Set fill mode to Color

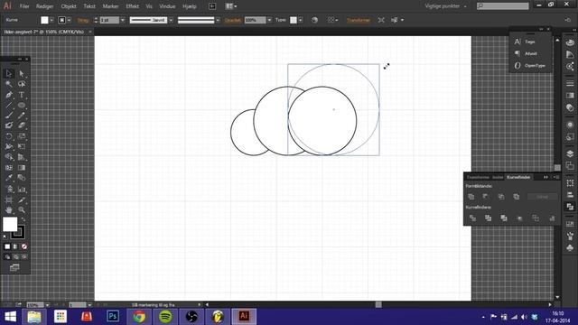[x=7, y=246]
